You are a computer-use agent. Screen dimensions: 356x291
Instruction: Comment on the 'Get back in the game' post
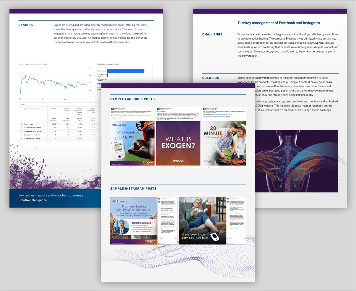(132, 167)
